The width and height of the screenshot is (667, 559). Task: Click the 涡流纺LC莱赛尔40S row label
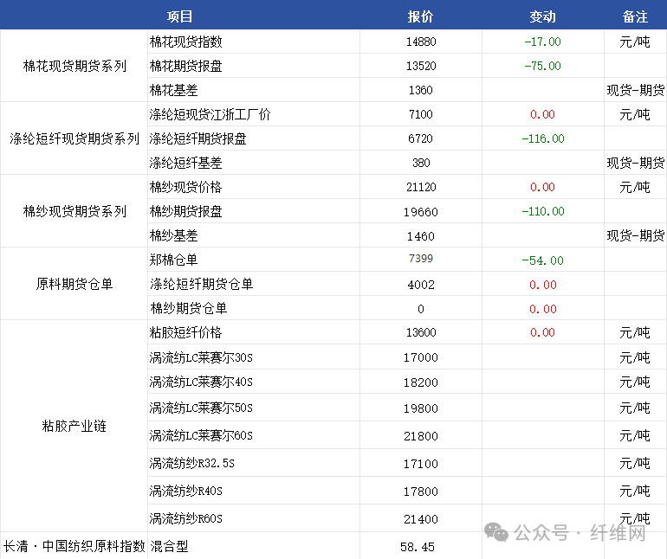pyautogui.click(x=201, y=382)
